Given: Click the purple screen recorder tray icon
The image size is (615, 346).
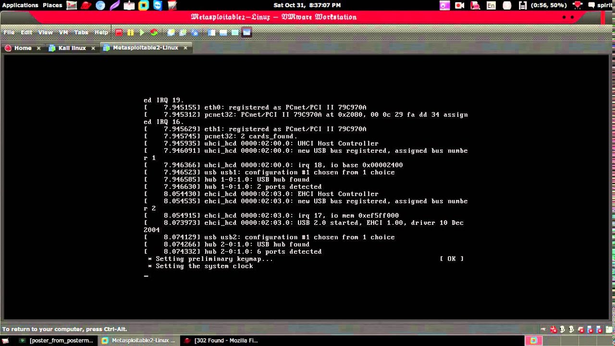Looking at the screenshot, I should pos(444,5).
